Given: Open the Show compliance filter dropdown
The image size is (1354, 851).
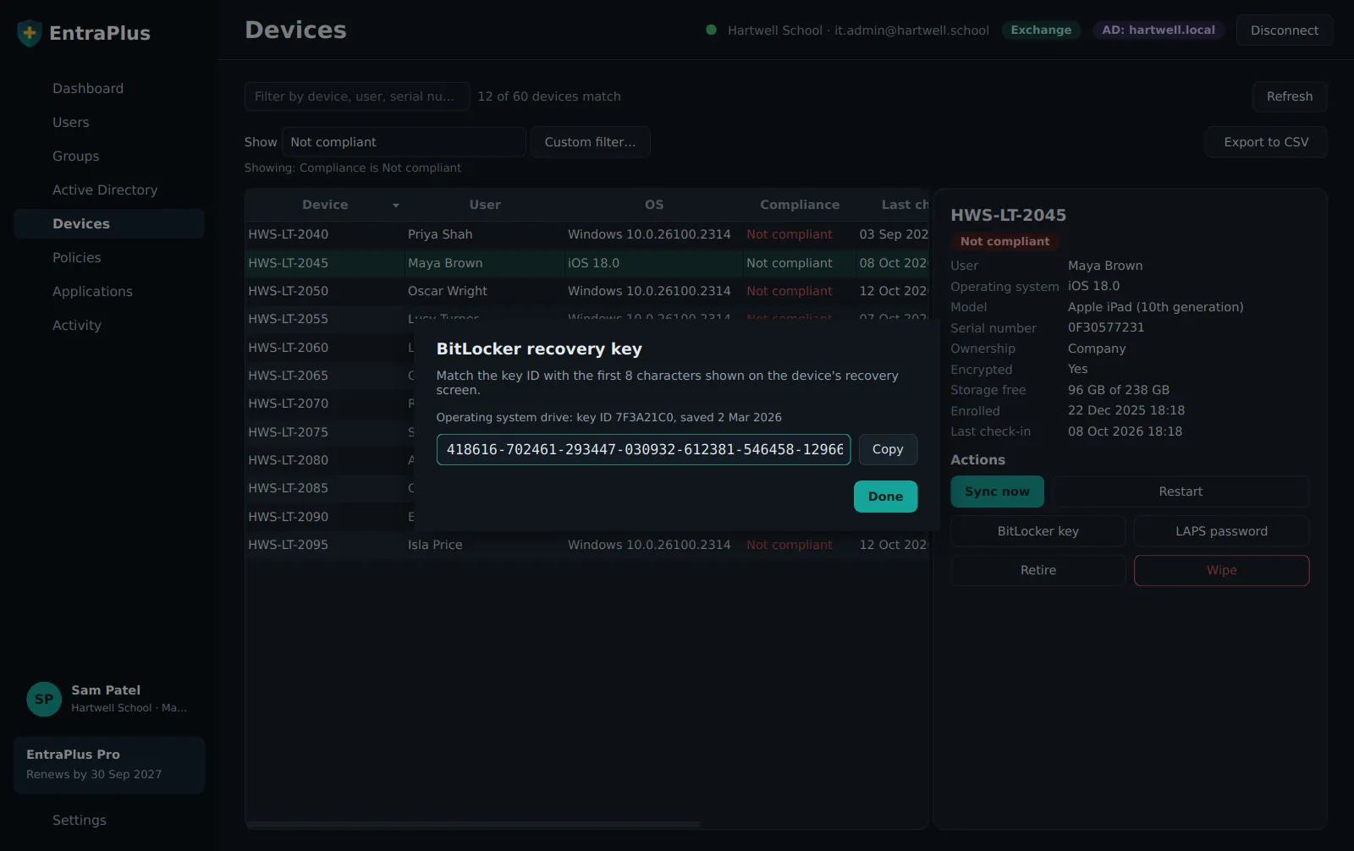Looking at the screenshot, I should pyautogui.click(x=404, y=142).
